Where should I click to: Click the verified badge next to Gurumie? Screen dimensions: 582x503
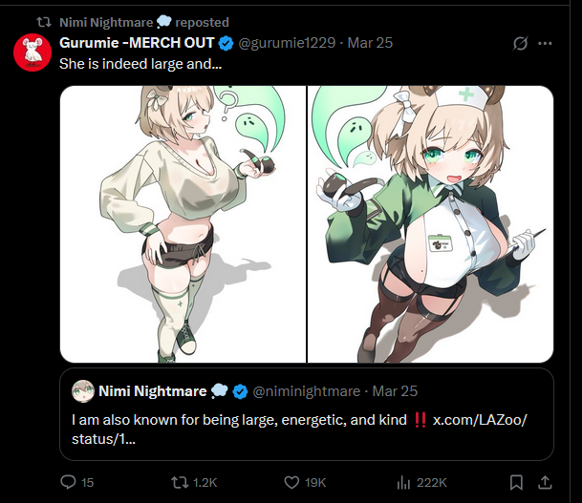(226, 43)
